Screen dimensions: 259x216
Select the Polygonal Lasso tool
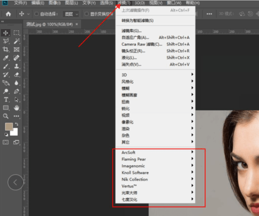click(6, 41)
